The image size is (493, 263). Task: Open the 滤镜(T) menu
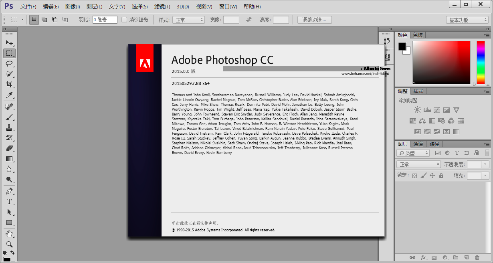[162, 7]
